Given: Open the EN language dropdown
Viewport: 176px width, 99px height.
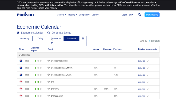Looking at the screenshot, I should (131, 15).
